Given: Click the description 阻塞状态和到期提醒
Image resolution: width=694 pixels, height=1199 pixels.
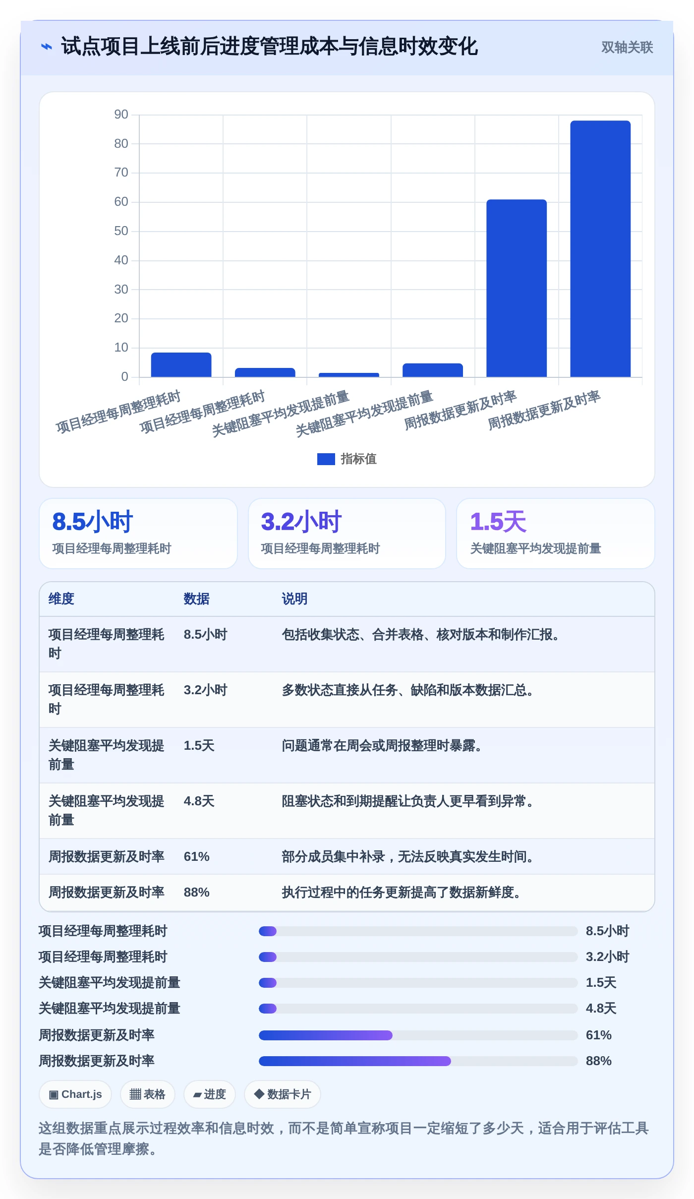Looking at the screenshot, I should pyautogui.click(x=408, y=801).
